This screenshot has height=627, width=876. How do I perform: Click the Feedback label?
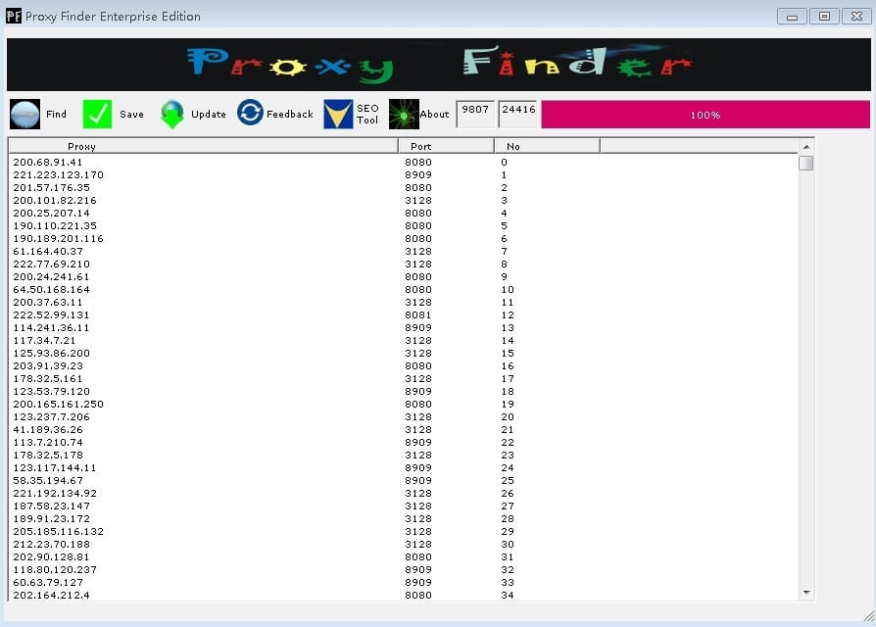click(x=289, y=114)
